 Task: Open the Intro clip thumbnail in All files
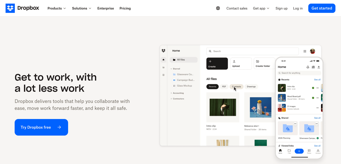[223, 107]
